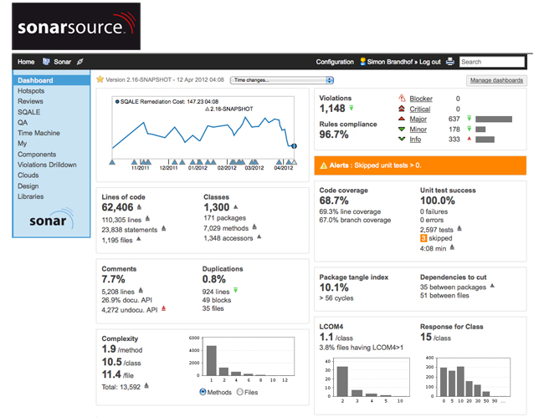The width and height of the screenshot is (544, 417).
Task: Click the 1,148 violations value
Action: pyautogui.click(x=332, y=109)
